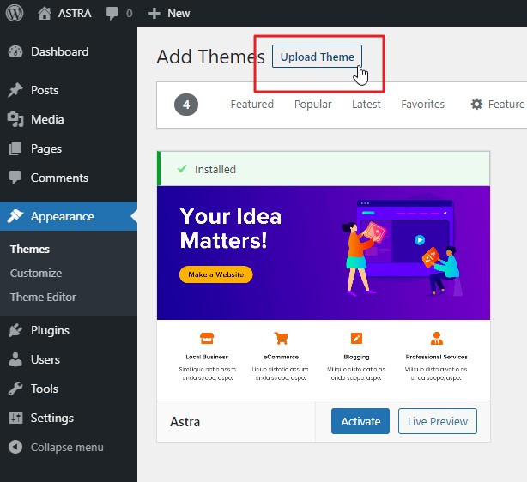The image size is (527, 482).
Task: Open the Pages menu
Action: [69, 148]
